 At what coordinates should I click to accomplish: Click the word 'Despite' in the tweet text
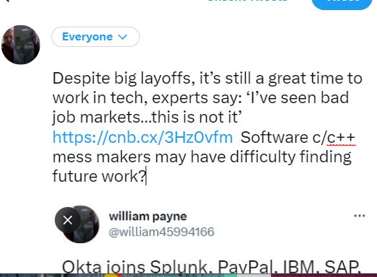point(81,79)
